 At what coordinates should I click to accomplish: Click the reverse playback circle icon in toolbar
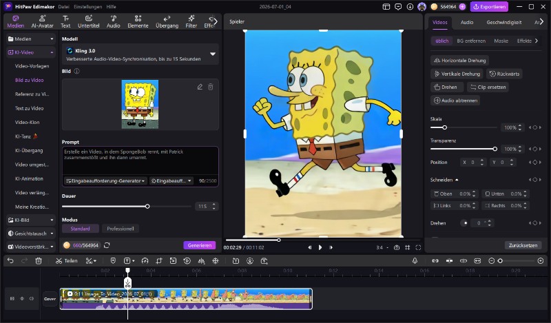pyautogui.click(x=187, y=261)
